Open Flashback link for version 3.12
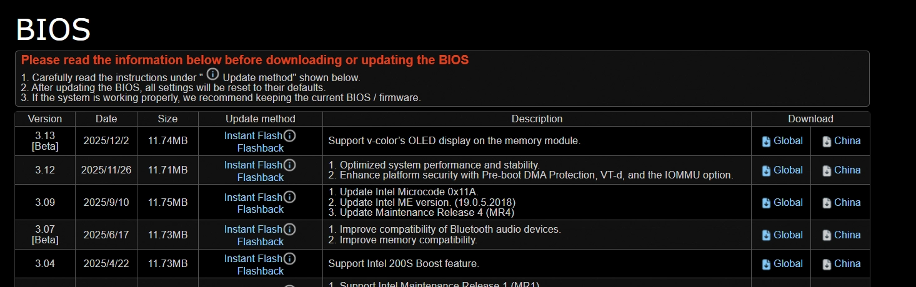The height and width of the screenshot is (287, 916). (260, 177)
